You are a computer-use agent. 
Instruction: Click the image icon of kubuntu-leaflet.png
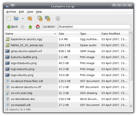[7, 57]
